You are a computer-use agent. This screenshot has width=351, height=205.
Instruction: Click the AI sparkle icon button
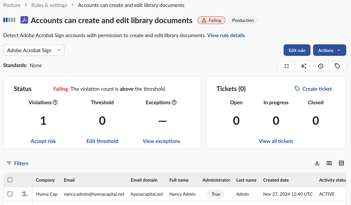click(304, 66)
